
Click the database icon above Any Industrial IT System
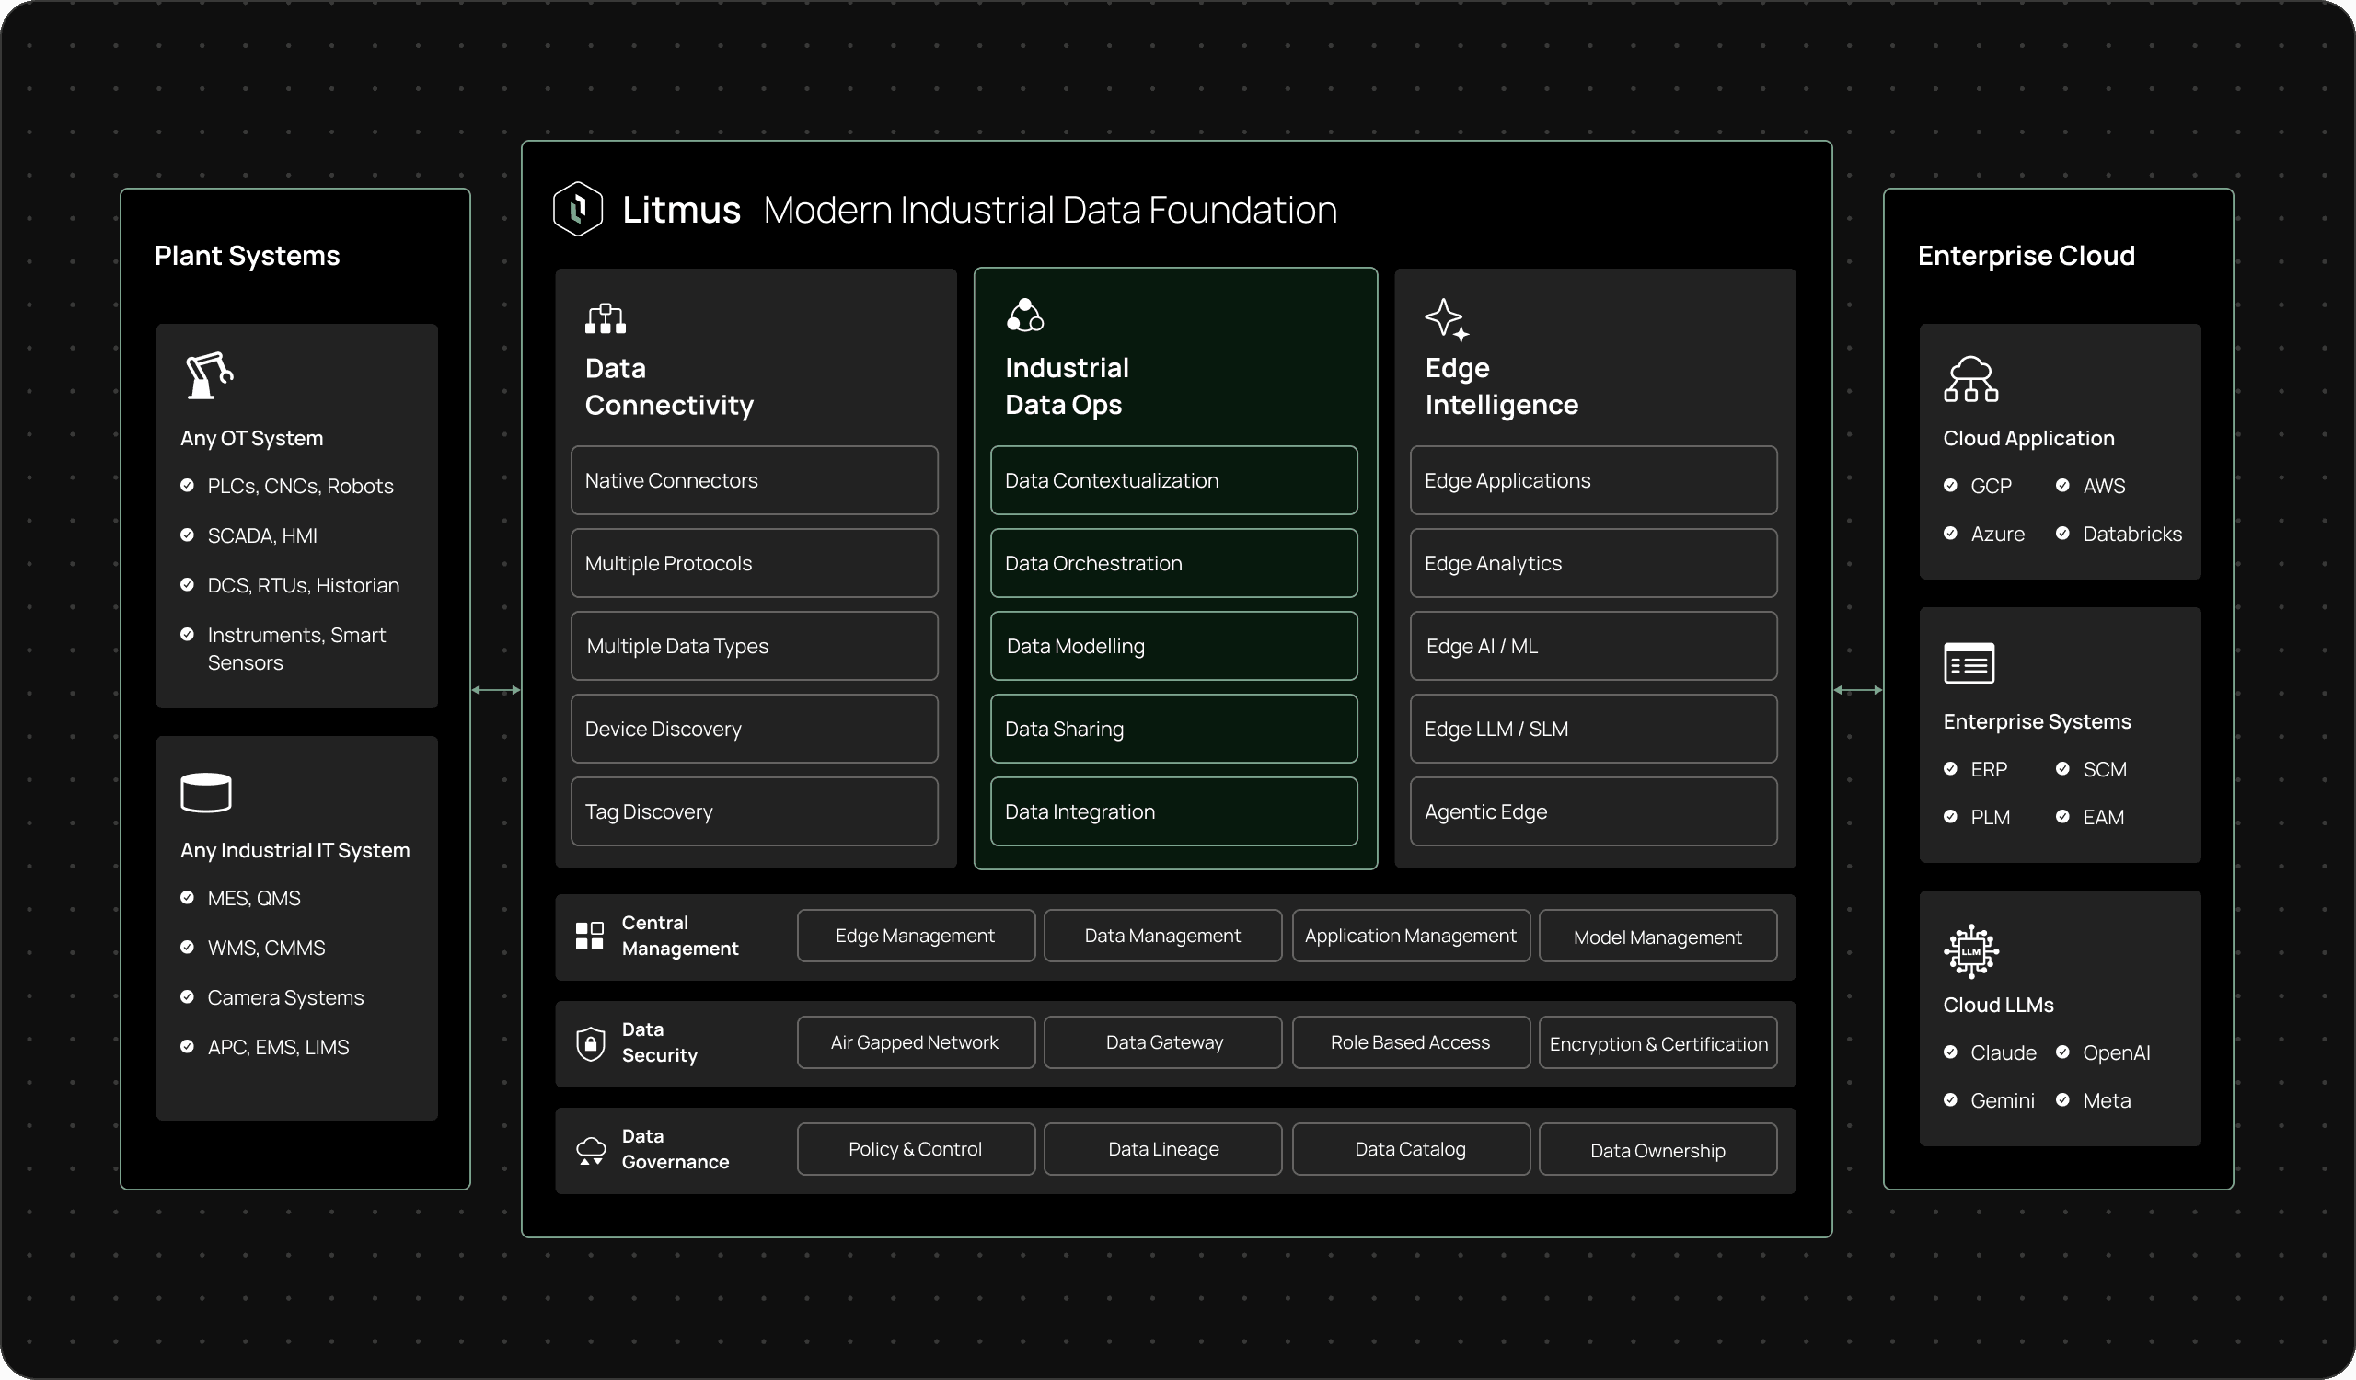coord(204,791)
